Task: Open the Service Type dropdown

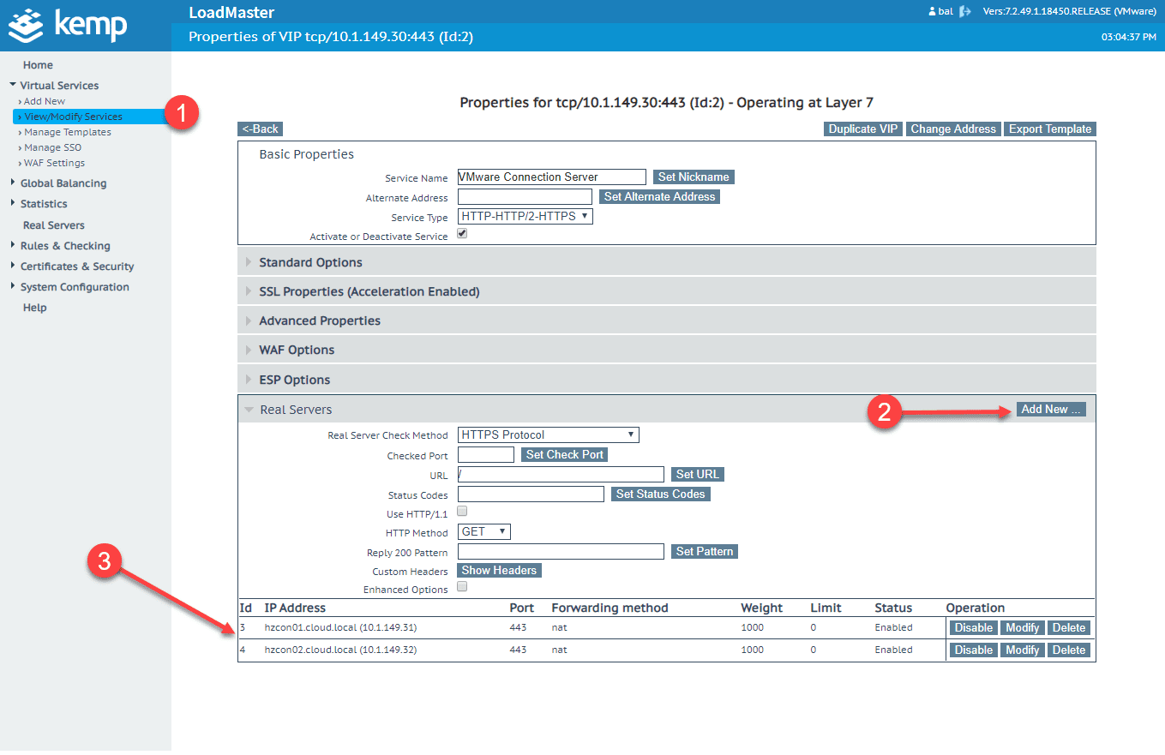Action: click(524, 216)
